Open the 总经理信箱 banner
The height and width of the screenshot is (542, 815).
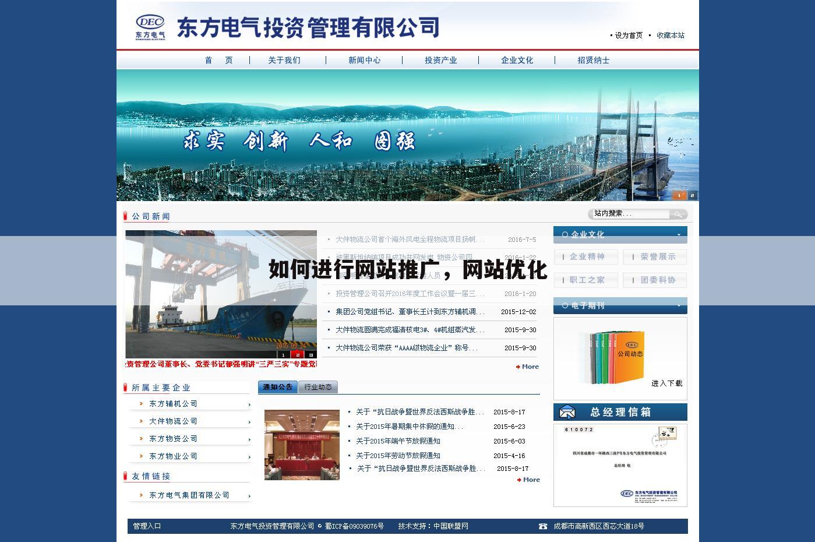click(620, 412)
